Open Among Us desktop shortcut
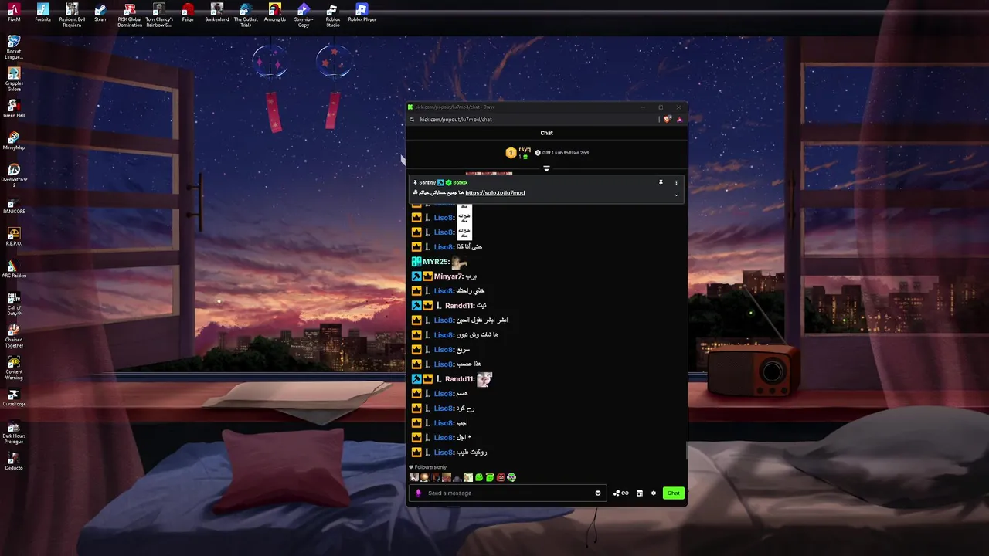The height and width of the screenshot is (556, 989). coord(275,12)
